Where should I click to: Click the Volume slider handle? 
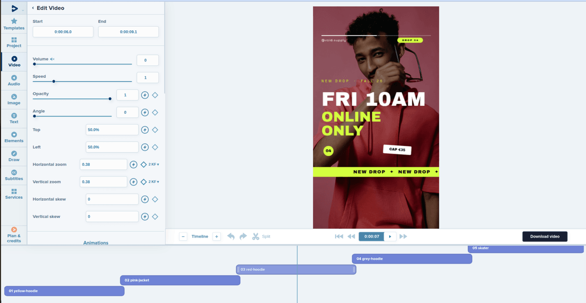point(34,64)
